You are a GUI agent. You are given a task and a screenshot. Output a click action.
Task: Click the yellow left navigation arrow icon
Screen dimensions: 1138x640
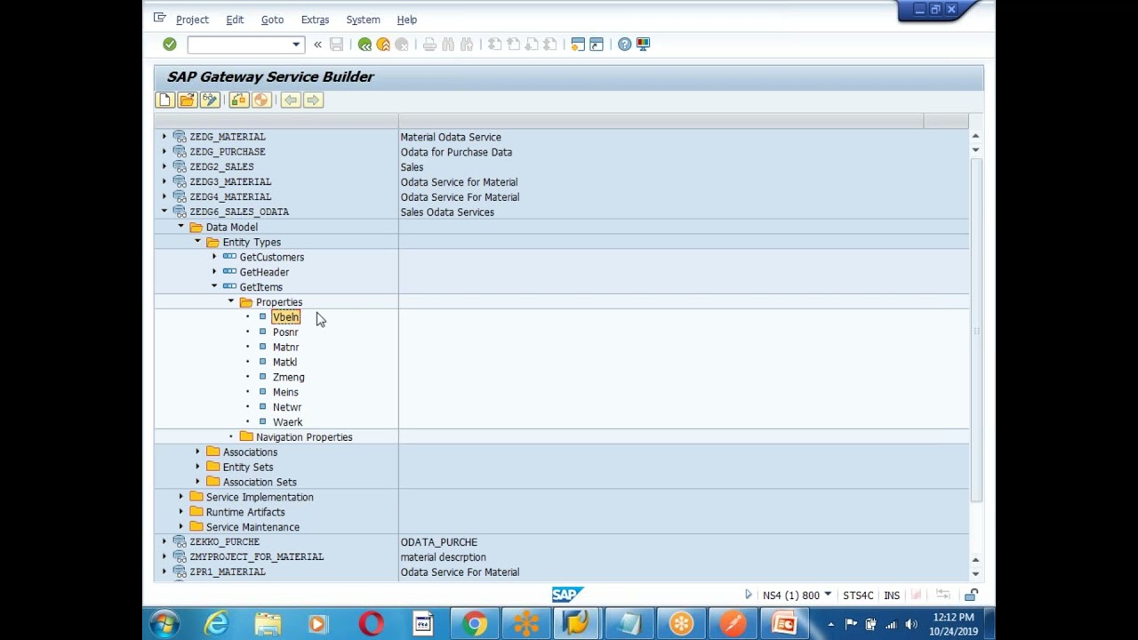(x=291, y=100)
